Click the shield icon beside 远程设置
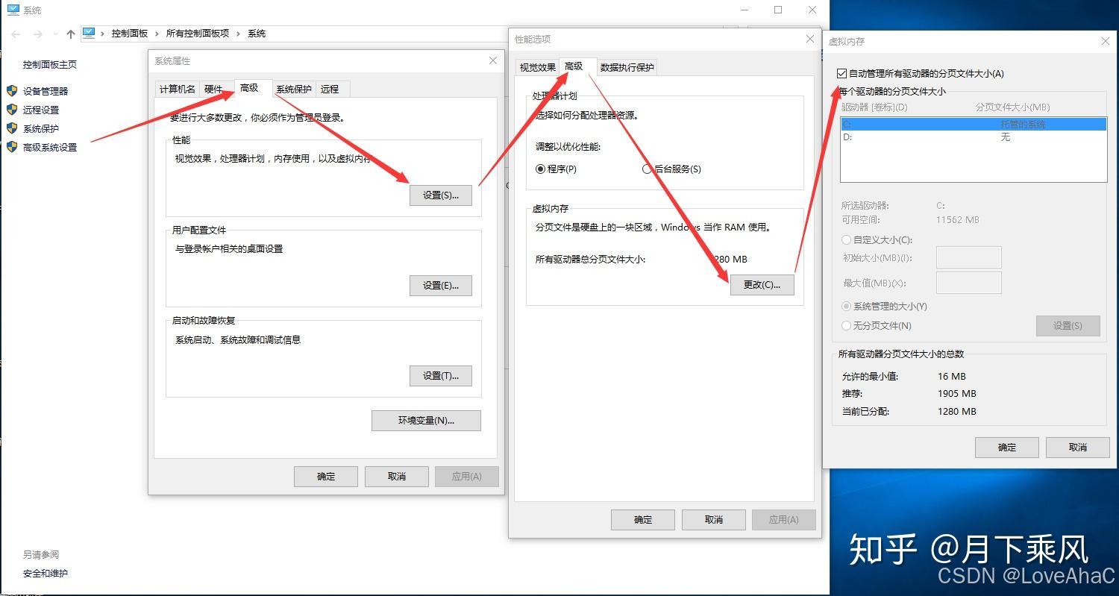 point(12,110)
